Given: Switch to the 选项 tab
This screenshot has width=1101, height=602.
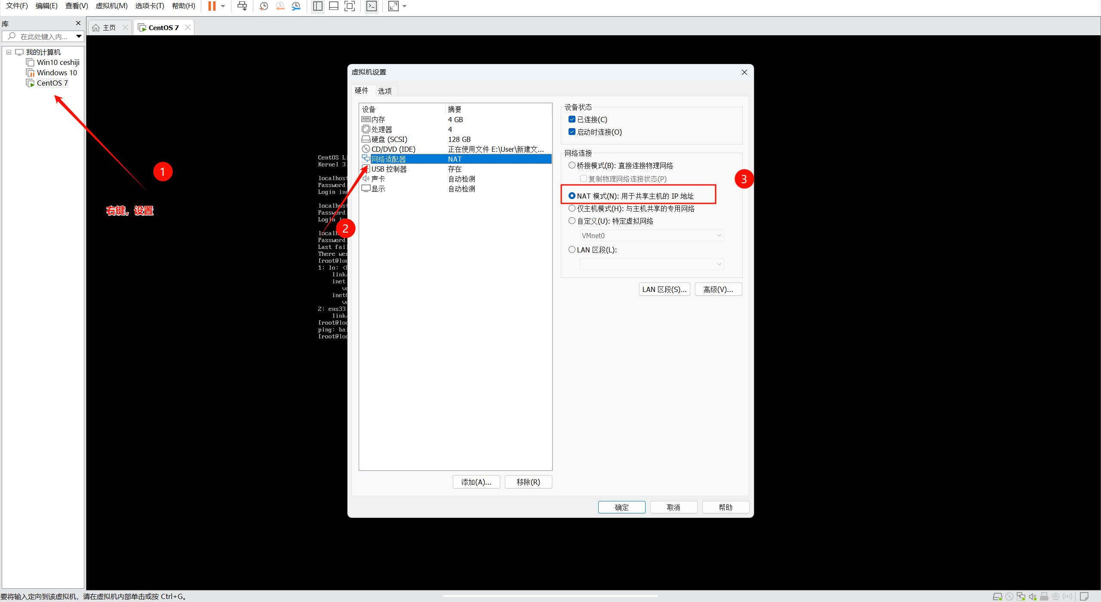Looking at the screenshot, I should click(384, 91).
